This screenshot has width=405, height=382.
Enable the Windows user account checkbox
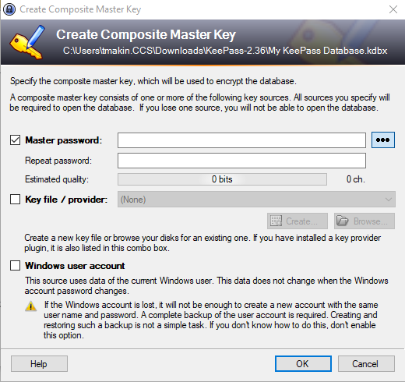pyautogui.click(x=15, y=266)
